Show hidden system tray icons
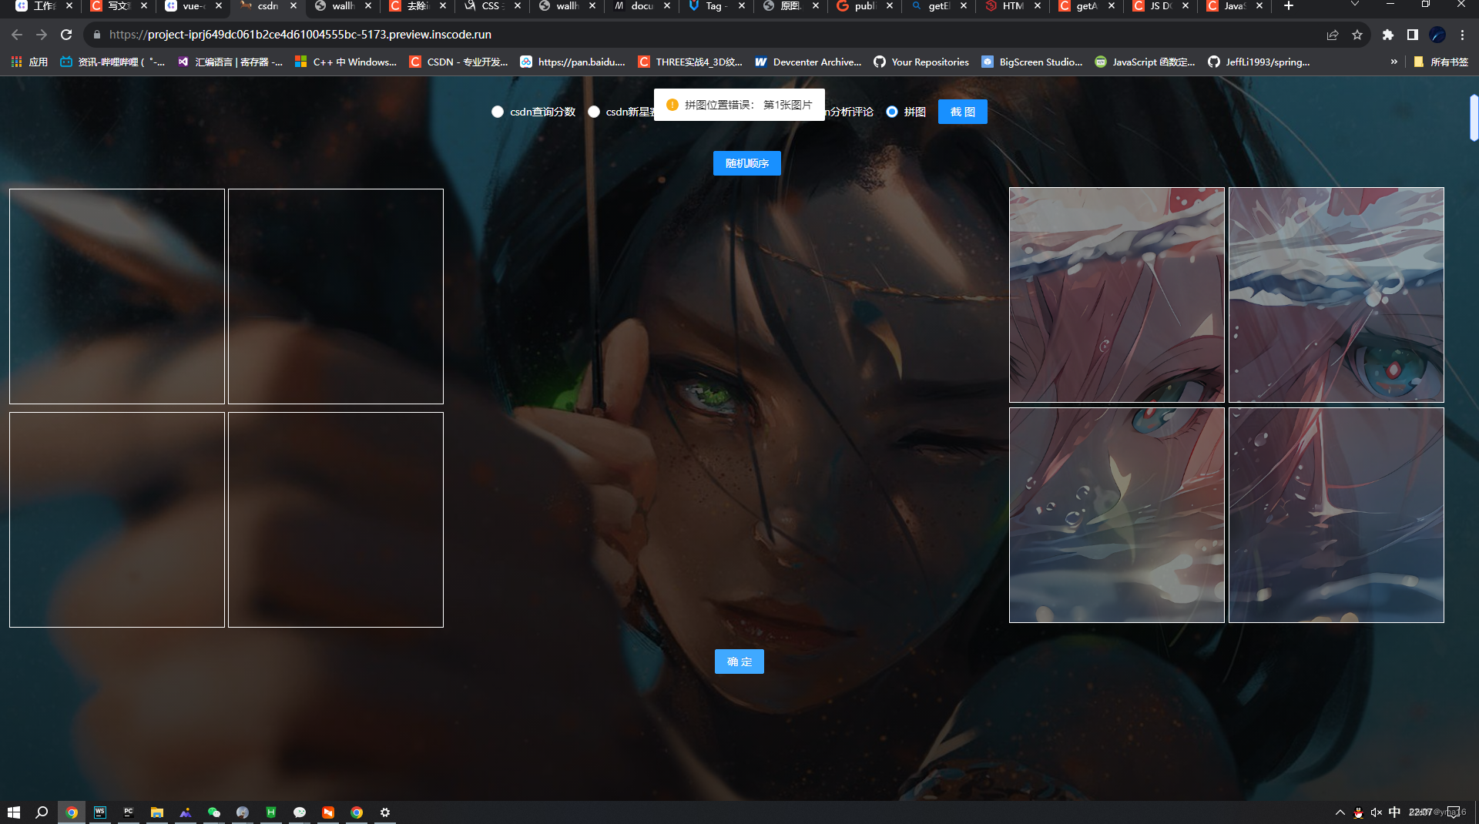This screenshot has width=1479, height=824. [x=1340, y=812]
